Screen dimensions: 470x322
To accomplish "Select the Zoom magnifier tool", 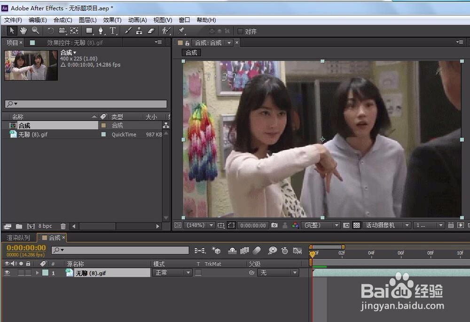I will pyautogui.click(x=35, y=31).
